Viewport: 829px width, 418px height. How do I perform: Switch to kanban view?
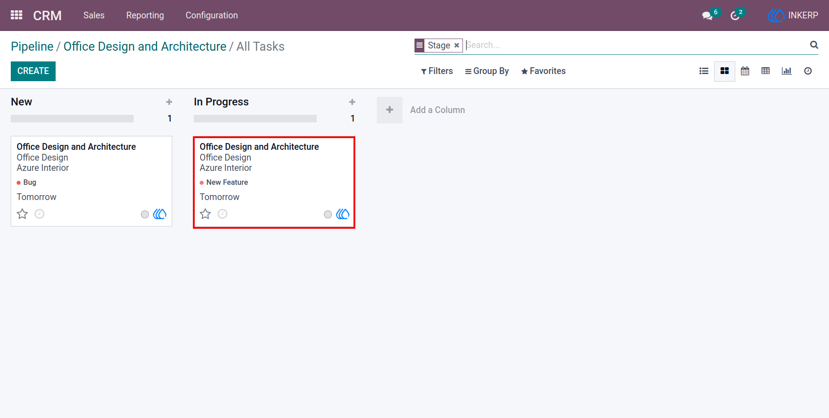pyautogui.click(x=724, y=71)
